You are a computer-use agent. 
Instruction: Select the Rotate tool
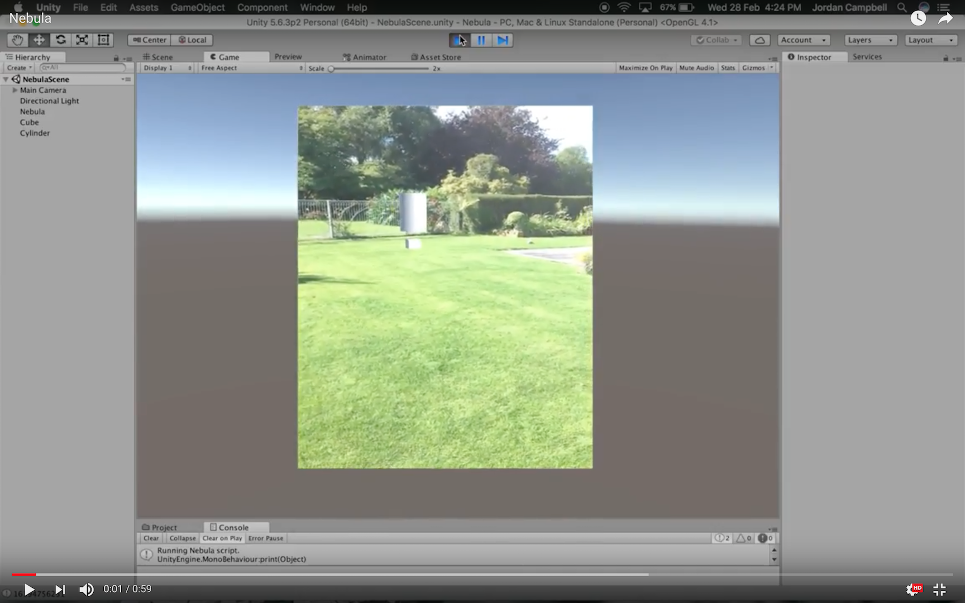tap(61, 40)
